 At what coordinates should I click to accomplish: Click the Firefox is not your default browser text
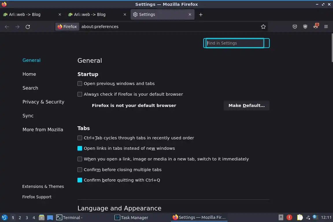[134, 106]
